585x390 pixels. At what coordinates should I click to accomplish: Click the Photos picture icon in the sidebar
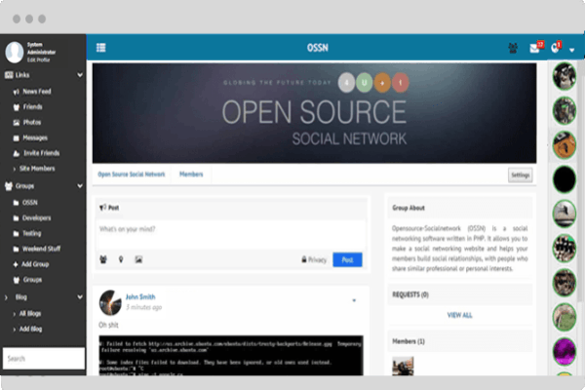(x=16, y=123)
